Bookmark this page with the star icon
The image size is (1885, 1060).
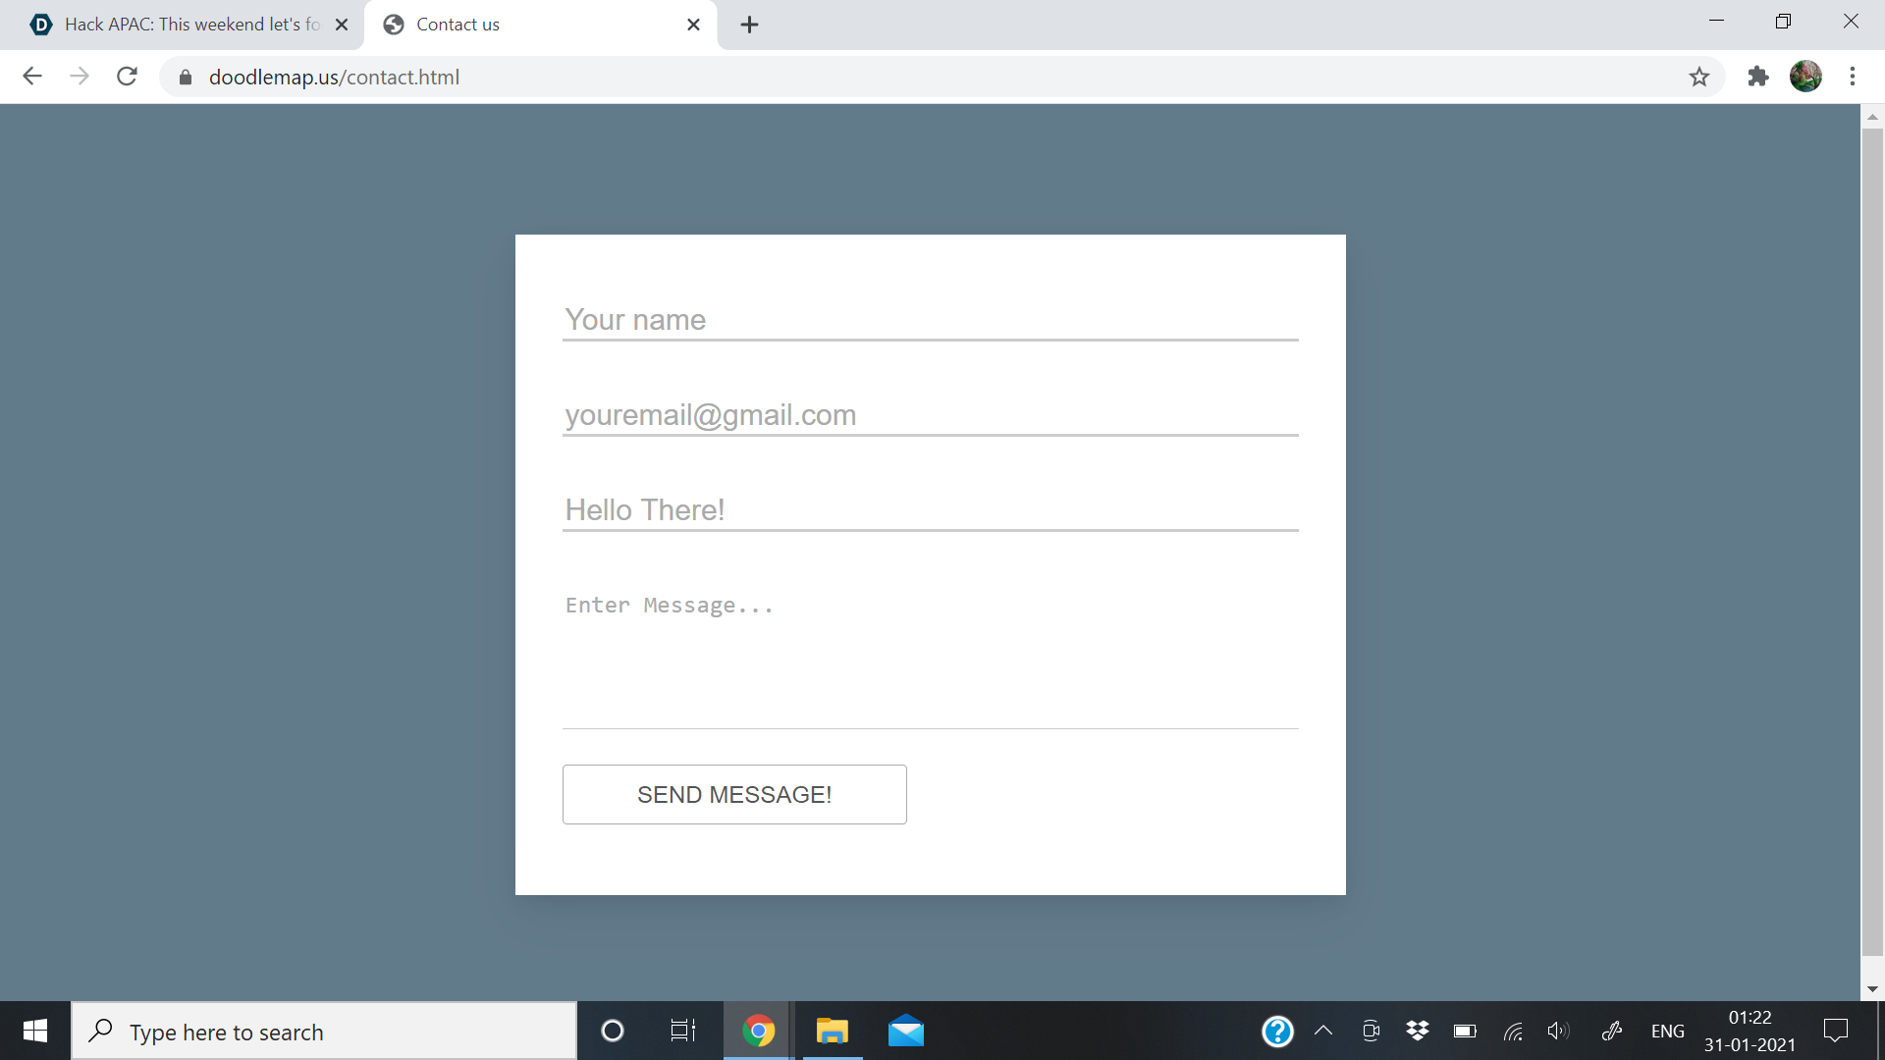coord(1699,77)
